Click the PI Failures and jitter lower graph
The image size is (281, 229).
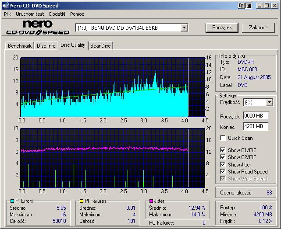pyautogui.click(x=113, y=158)
